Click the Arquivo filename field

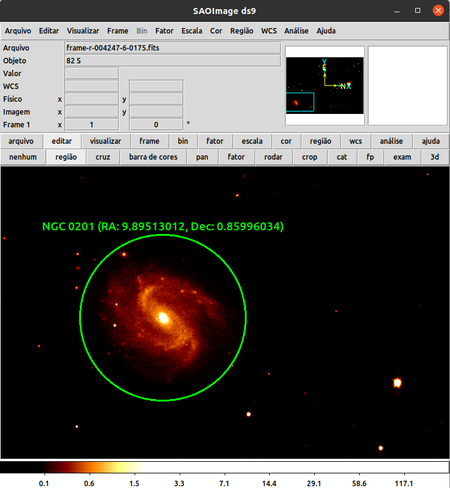pyautogui.click(x=172, y=48)
